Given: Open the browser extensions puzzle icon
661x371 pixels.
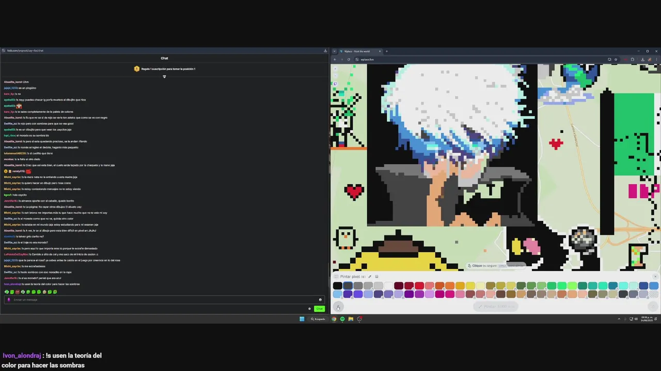Looking at the screenshot, I should point(632,59).
